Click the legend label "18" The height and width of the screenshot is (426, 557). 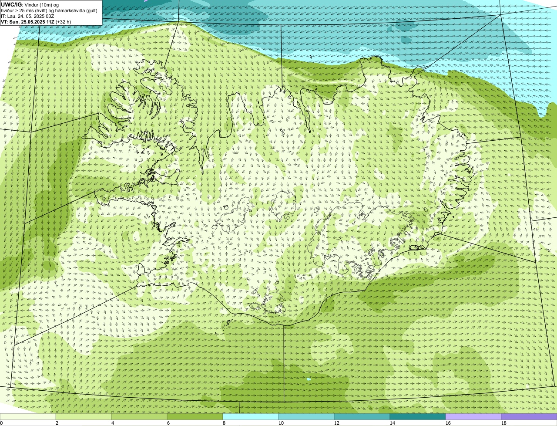click(x=504, y=423)
